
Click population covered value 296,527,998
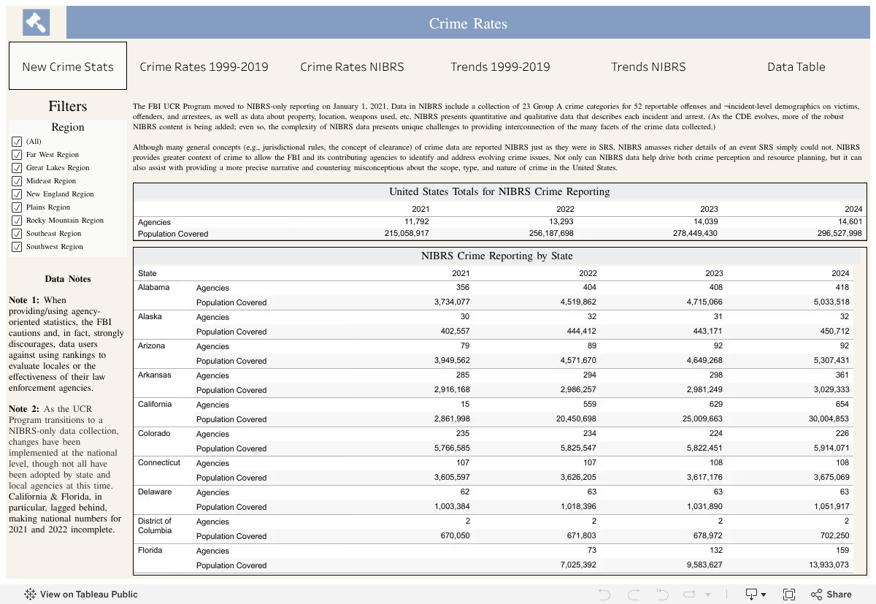(839, 234)
